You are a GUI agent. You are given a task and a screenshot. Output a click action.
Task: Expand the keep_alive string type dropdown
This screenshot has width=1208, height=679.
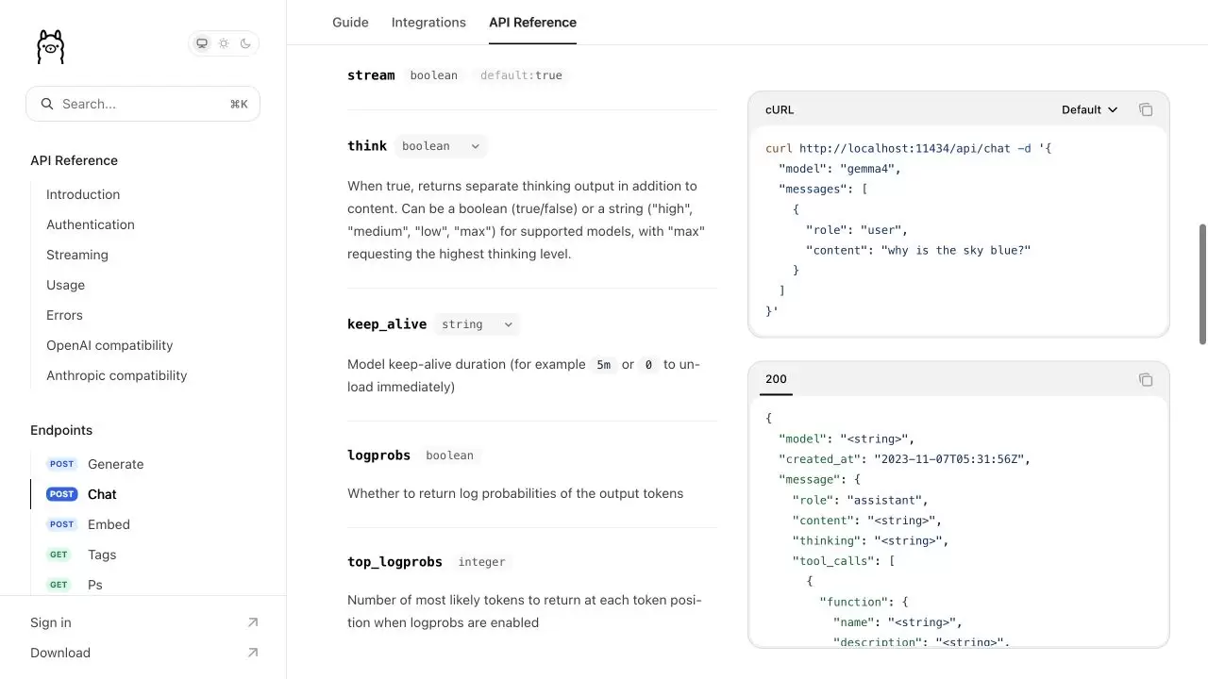[x=478, y=324]
